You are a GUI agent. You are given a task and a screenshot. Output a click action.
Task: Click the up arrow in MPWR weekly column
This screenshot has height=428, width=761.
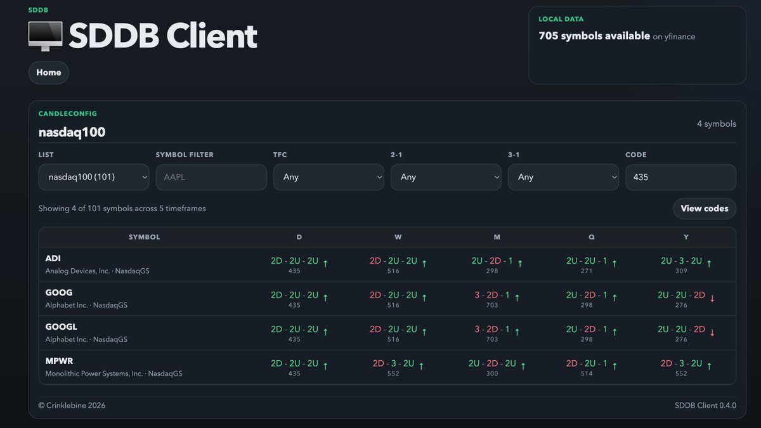[x=421, y=366]
